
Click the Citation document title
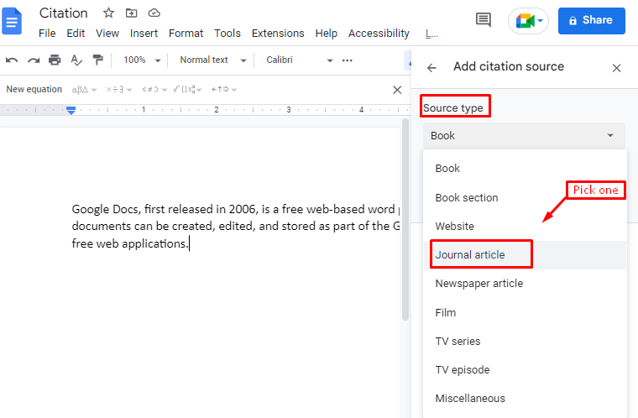(x=64, y=13)
